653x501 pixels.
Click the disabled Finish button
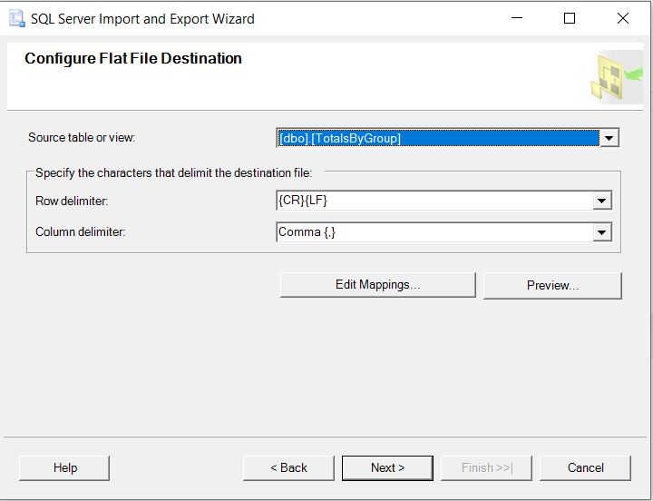(x=486, y=467)
